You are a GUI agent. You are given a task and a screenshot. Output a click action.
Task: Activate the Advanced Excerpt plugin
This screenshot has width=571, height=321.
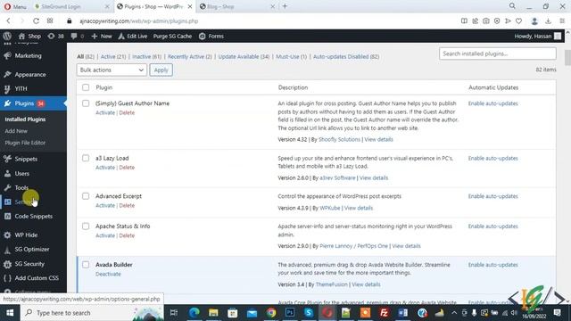point(105,205)
